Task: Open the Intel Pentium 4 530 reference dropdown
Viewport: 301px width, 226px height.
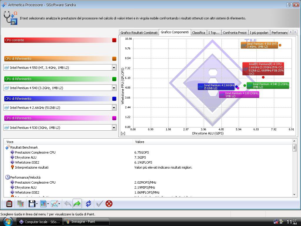Action: pos(114,128)
